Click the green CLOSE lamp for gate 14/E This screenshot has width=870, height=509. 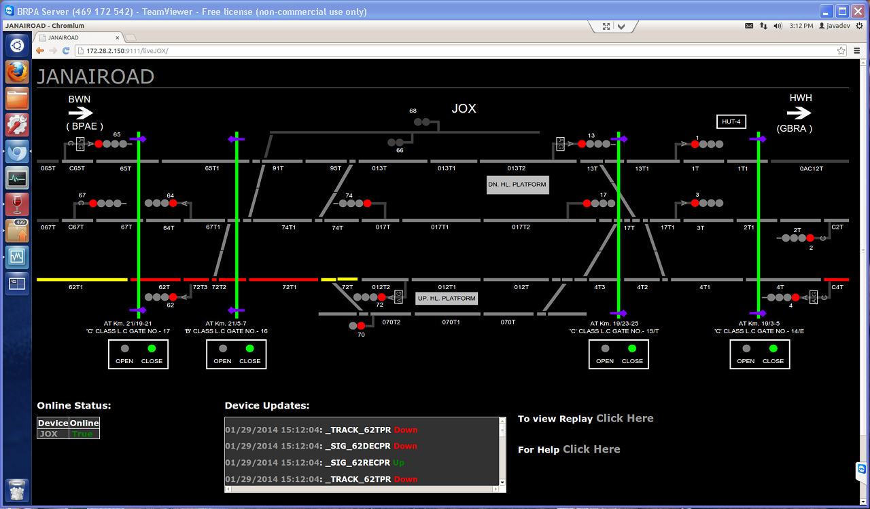(773, 349)
